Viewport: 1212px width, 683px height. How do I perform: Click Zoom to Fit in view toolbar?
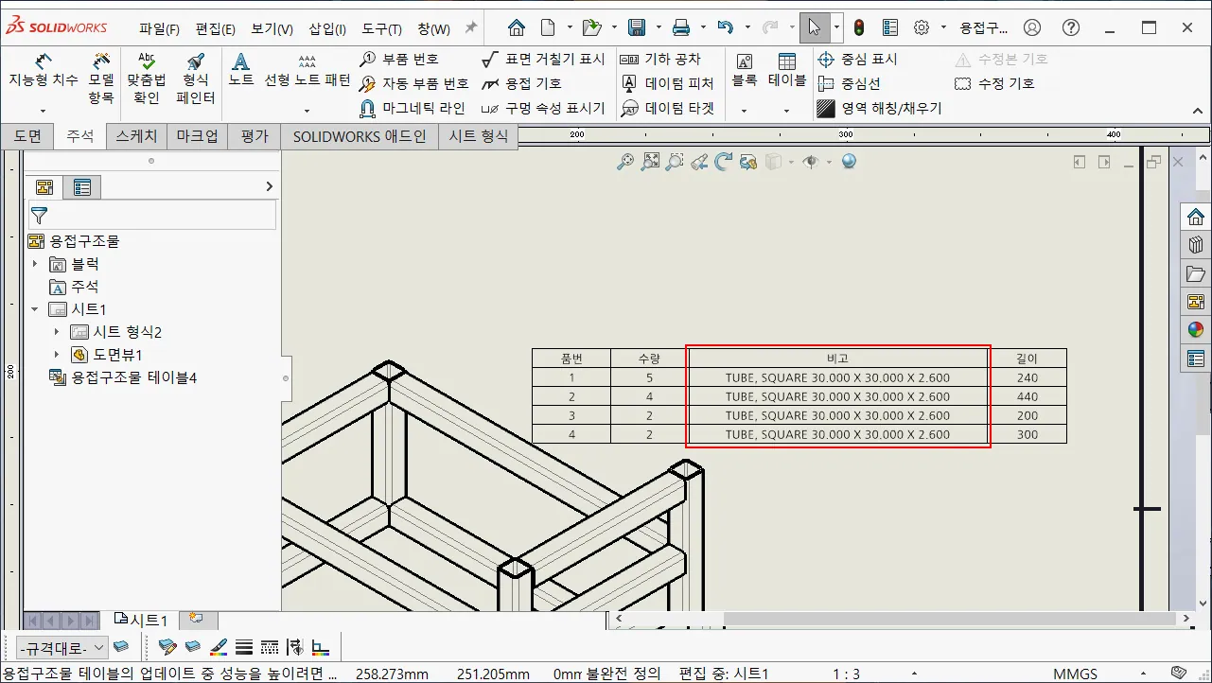pyautogui.click(x=650, y=162)
